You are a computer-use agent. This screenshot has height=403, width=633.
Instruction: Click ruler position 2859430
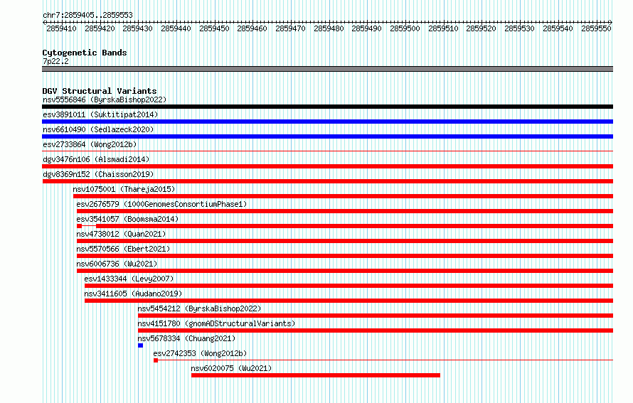point(138,28)
